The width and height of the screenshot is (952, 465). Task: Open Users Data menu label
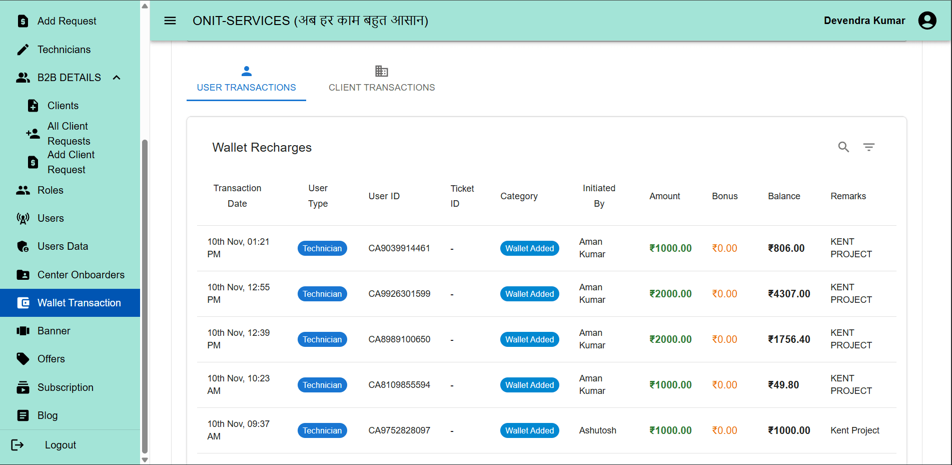pyautogui.click(x=63, y=246)
